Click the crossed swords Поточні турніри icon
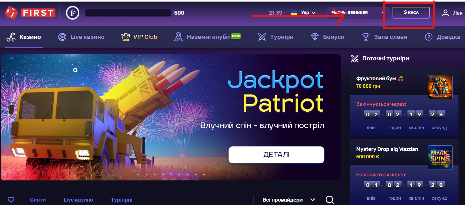Screen dimensions: 465x205 tap(355, 58)
